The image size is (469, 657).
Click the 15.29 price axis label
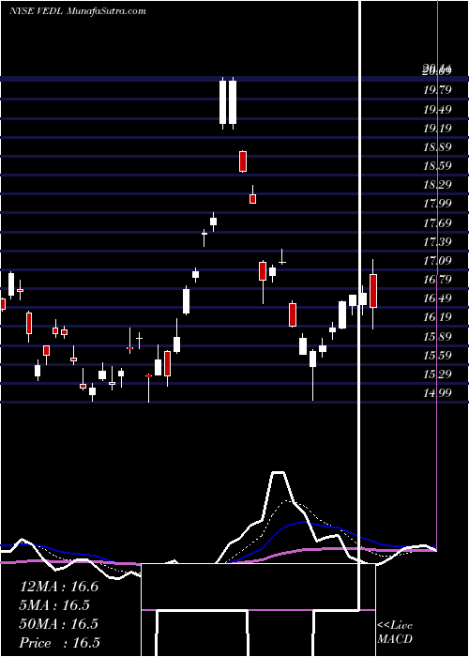(x=437, y=374)
